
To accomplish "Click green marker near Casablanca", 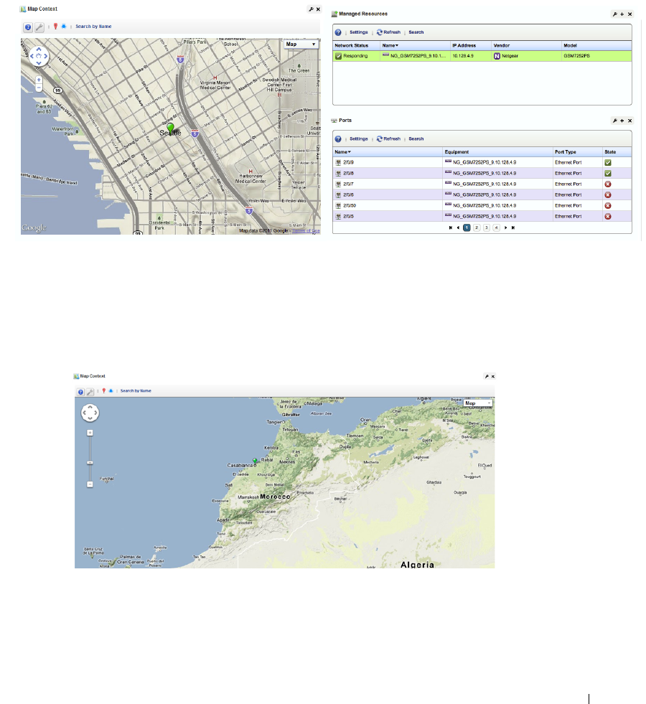I will tap(255, 461).
